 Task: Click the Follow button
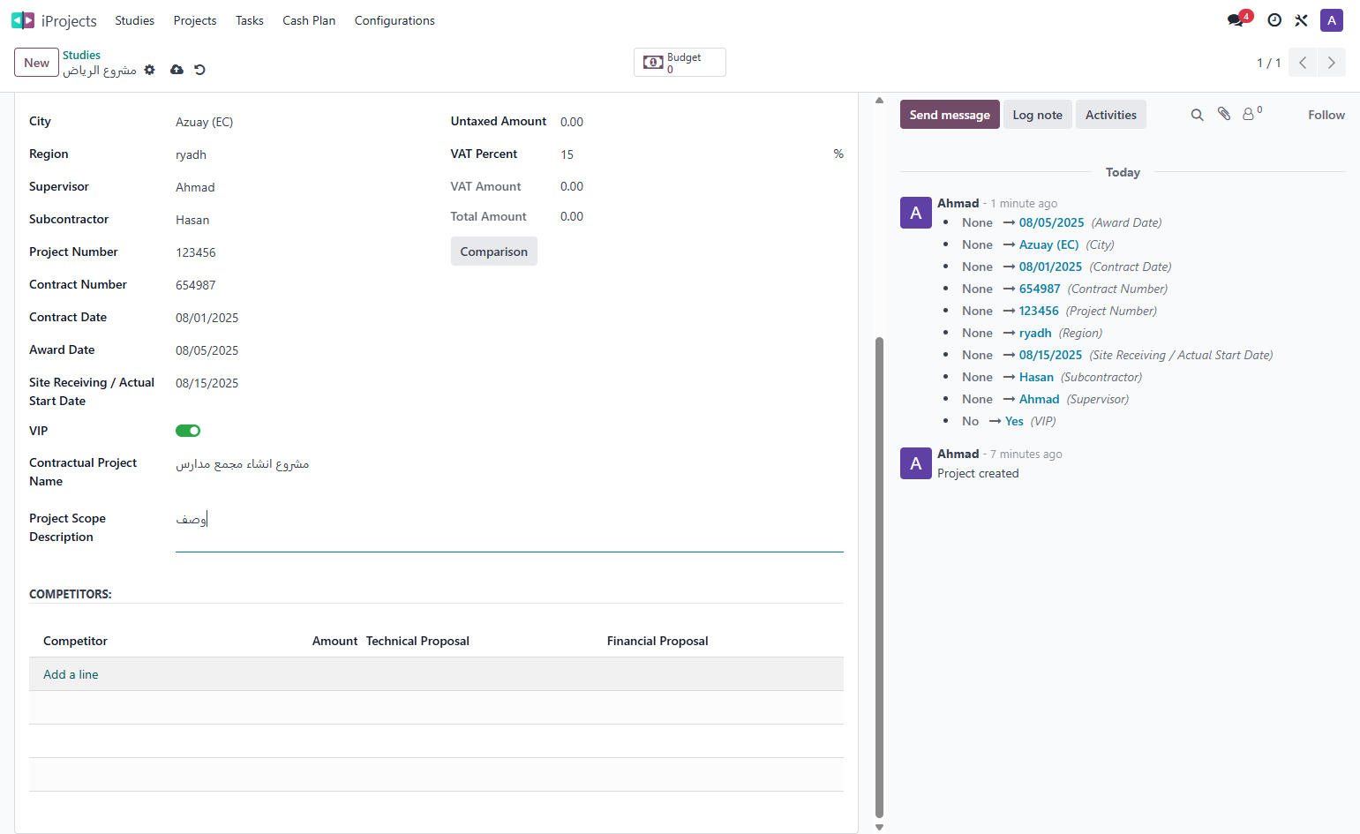1326,115
